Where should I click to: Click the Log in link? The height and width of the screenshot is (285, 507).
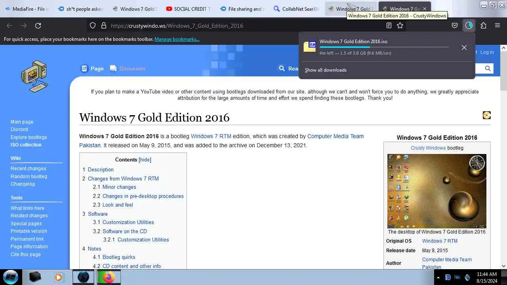pos(487,52)
